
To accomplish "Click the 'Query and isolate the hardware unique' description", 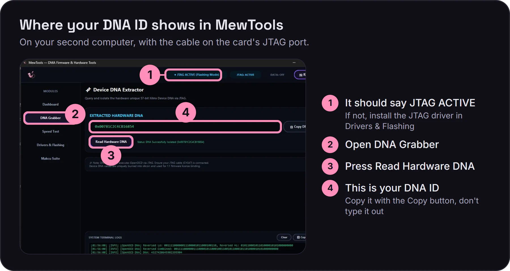I will pyautogui.click(x=135, y=98).
